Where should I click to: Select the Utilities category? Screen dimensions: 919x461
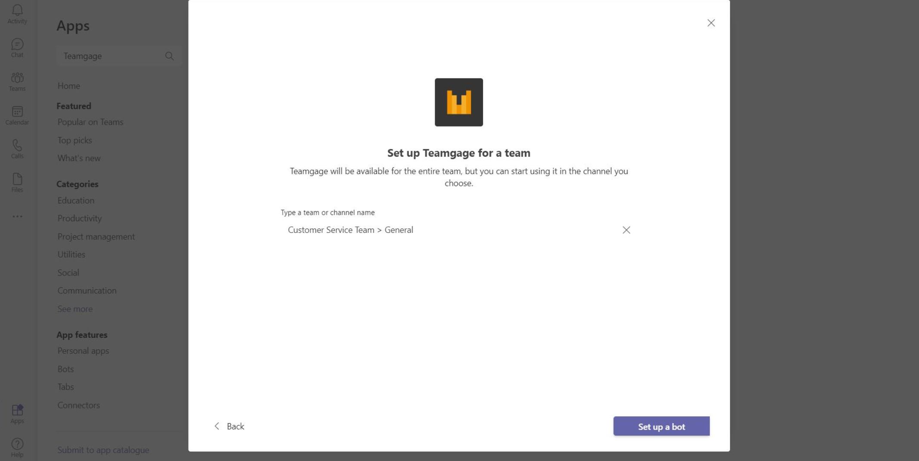click(x=71, y=254)
